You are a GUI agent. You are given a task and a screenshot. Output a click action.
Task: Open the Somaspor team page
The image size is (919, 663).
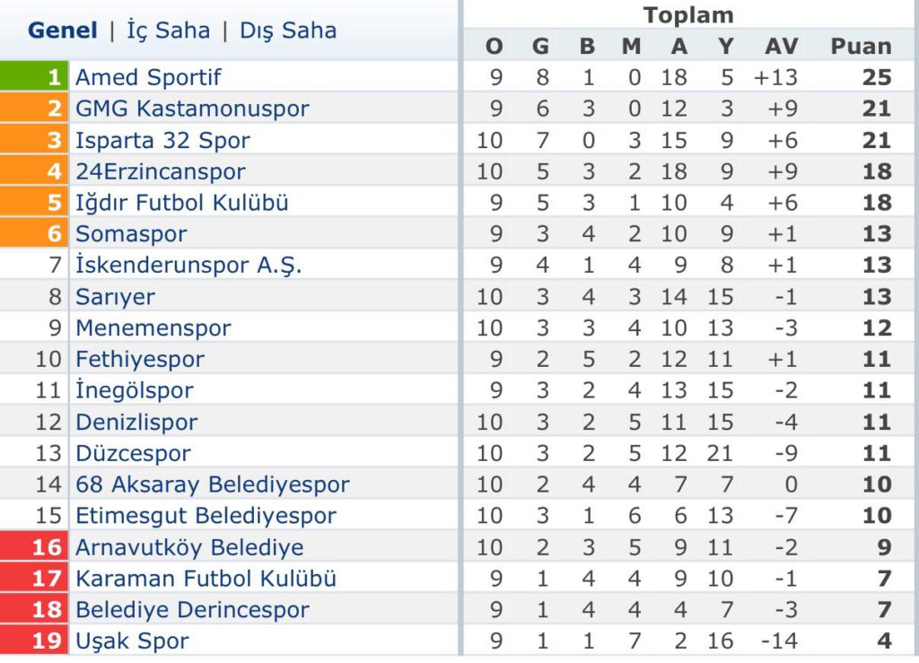131,234
